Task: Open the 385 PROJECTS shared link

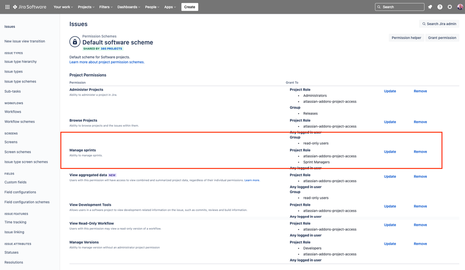Action: pyautogui.click(x=111, y=49)
